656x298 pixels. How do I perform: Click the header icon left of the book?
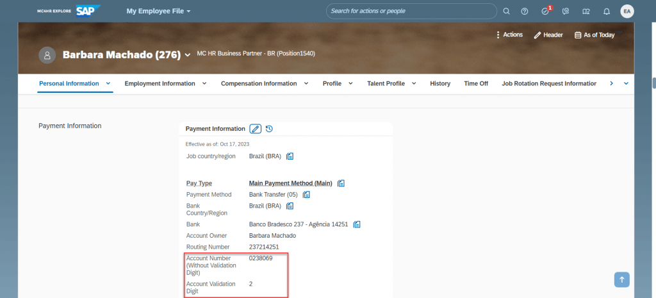566,12
